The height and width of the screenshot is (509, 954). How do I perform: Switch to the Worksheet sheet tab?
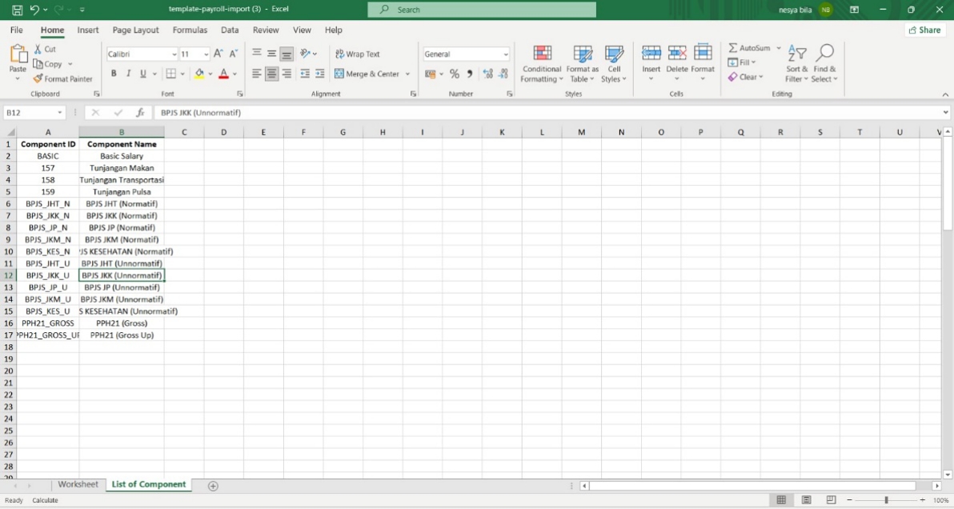[78, 485]
